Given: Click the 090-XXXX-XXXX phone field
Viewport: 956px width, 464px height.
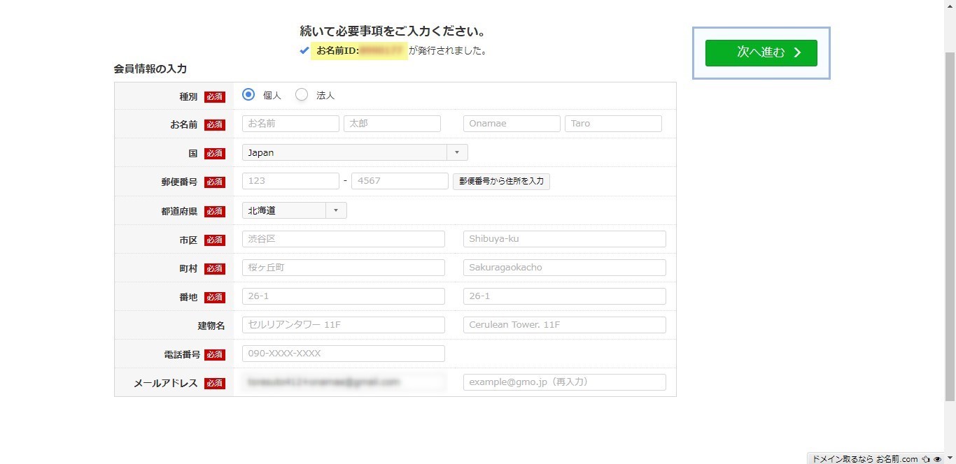Looking at the screenshot, I should point(344,354).
